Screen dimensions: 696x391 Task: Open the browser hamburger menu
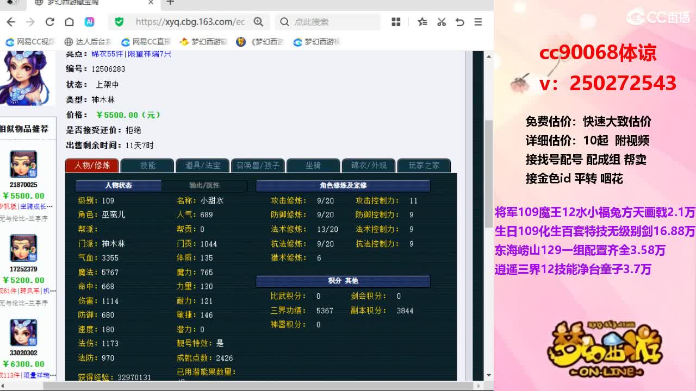pos(478,22)
